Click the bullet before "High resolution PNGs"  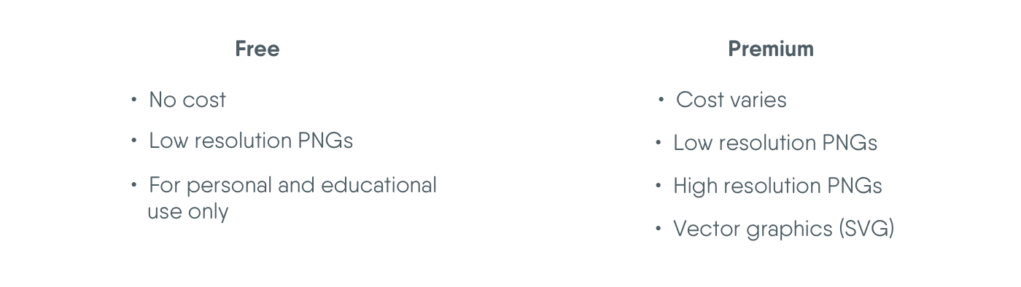click(658, 185)
